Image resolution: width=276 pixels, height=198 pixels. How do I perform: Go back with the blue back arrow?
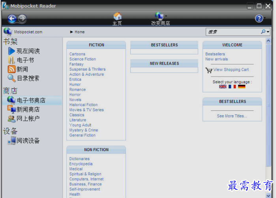[x=12, y=19]
